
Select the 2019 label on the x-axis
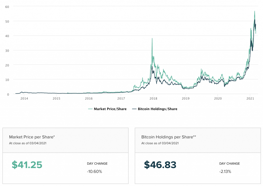185,99
